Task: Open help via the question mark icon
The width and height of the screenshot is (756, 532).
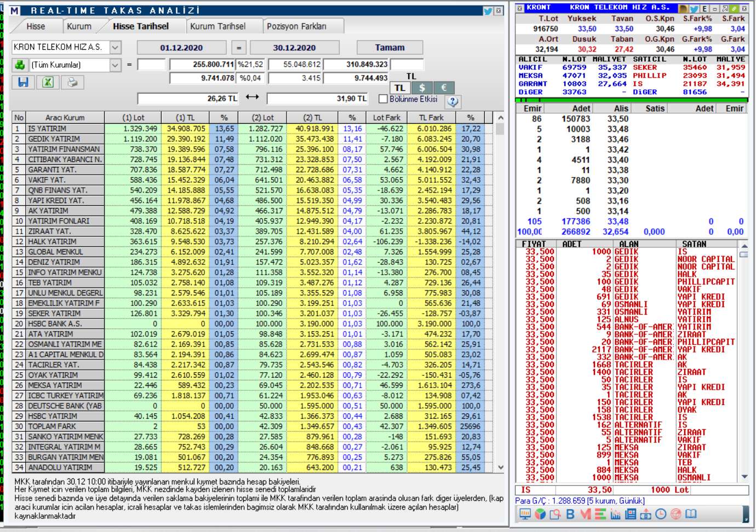Action: [x=453, y=101]
